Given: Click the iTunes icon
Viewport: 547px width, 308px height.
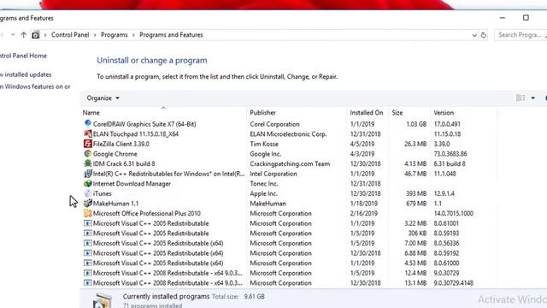Looking at the screenshot, I should 87,193.
